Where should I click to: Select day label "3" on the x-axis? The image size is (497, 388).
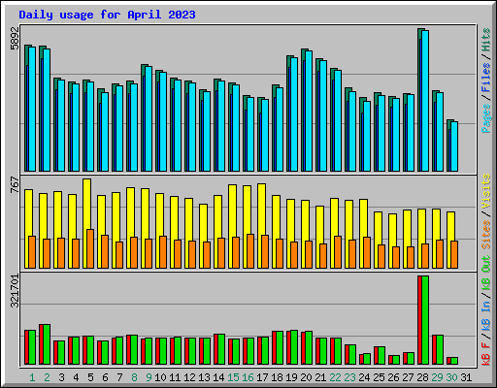(x=61, y=377)
